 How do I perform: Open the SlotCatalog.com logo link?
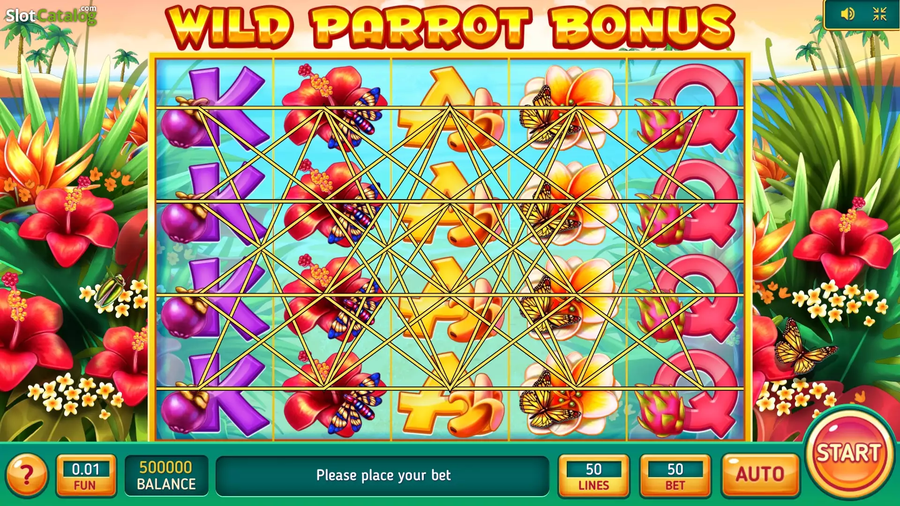(51, 15)
